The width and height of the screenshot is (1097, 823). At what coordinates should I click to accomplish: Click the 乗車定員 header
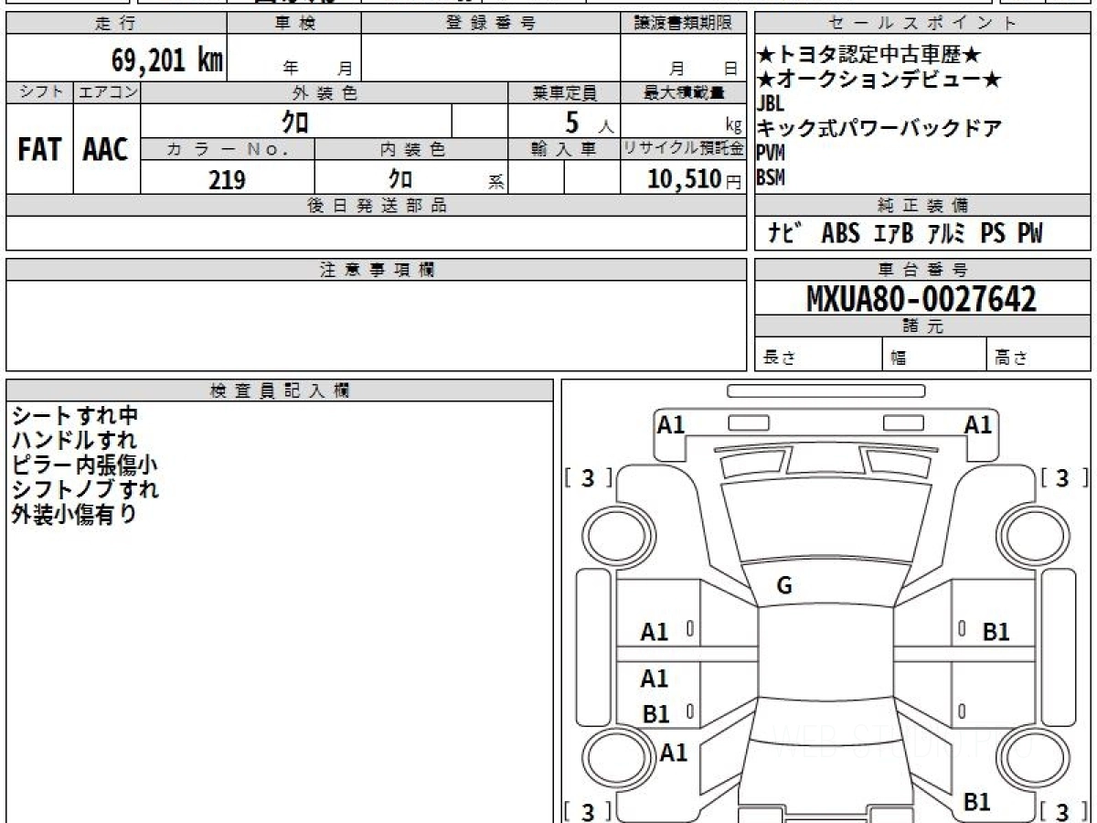(x=564, y=92)
